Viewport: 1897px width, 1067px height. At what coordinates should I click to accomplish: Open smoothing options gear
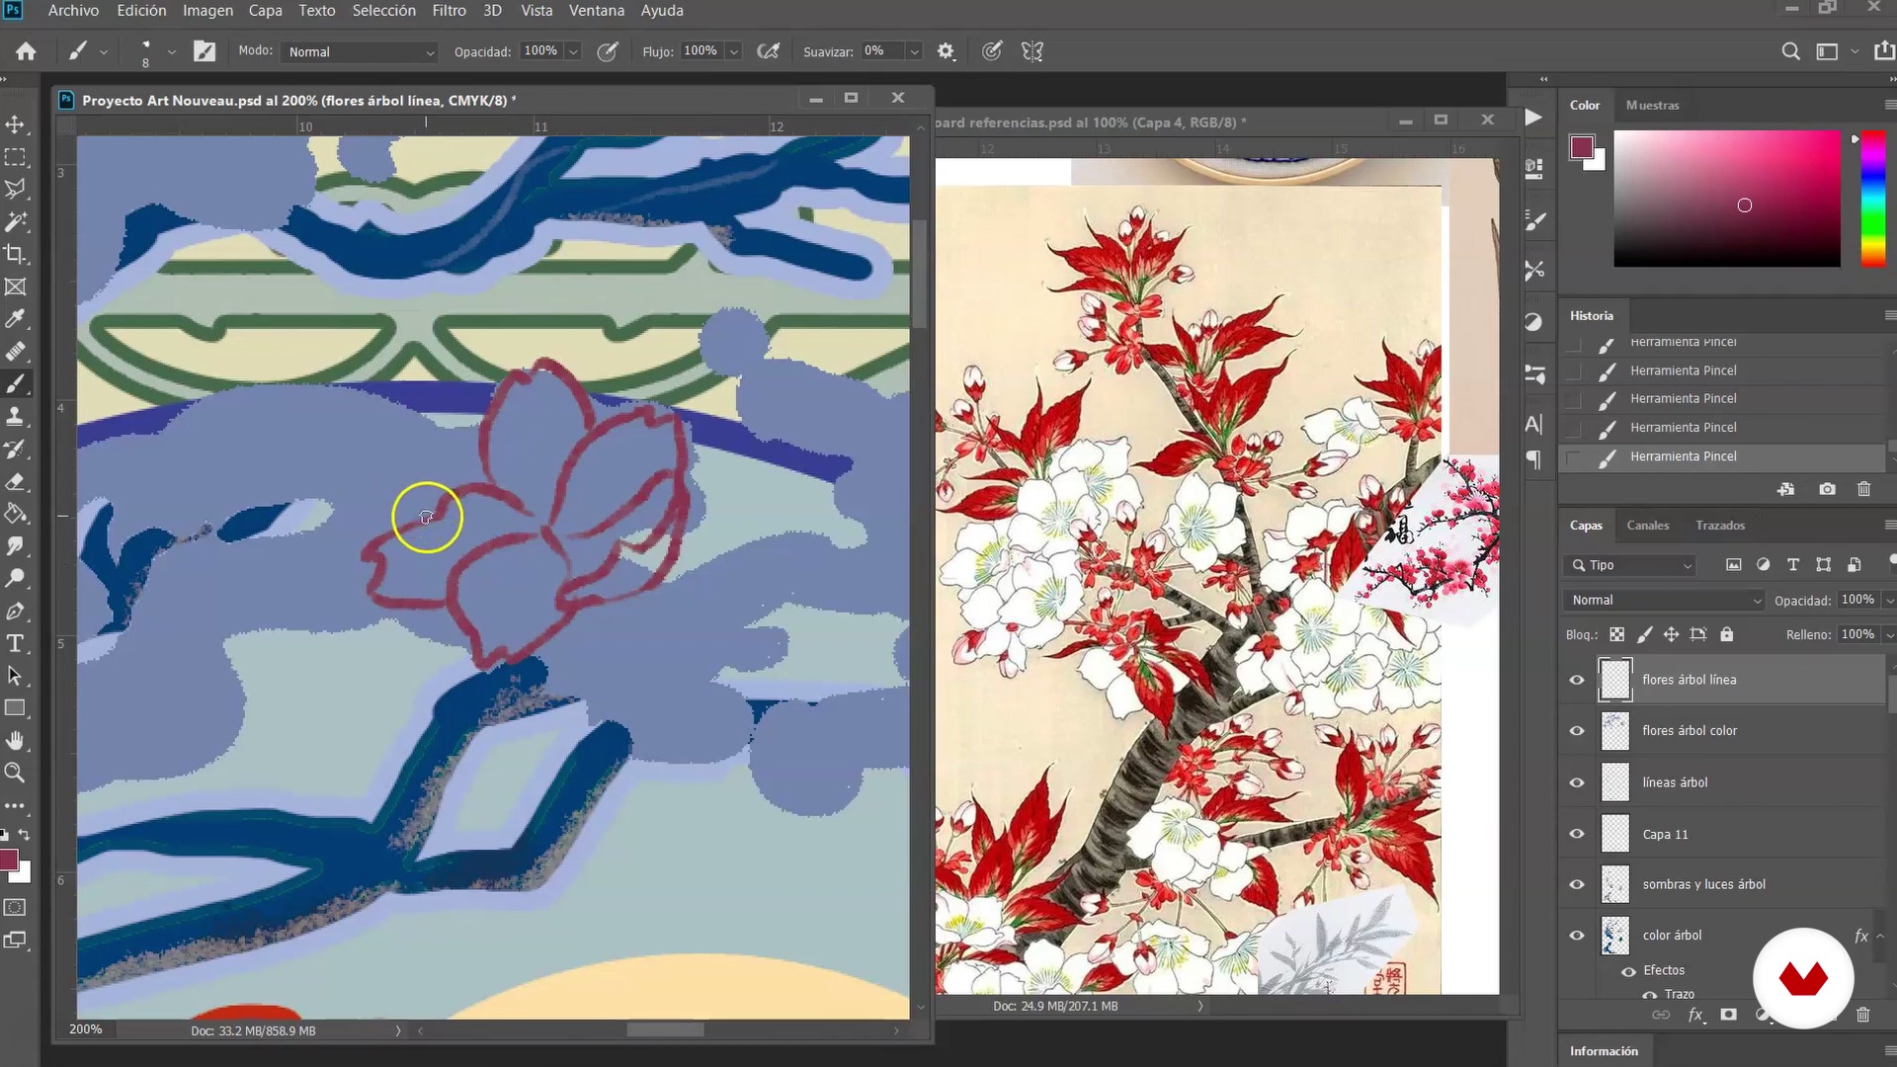coord(946,51)
